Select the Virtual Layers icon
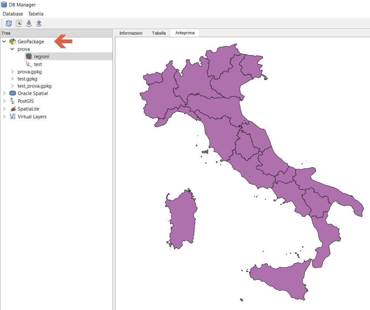Screen dimensions: 370x310 (13, 116)
